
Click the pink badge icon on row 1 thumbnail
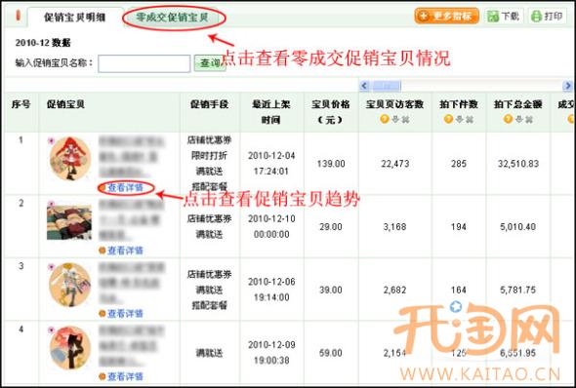click(x=51, y=140)
